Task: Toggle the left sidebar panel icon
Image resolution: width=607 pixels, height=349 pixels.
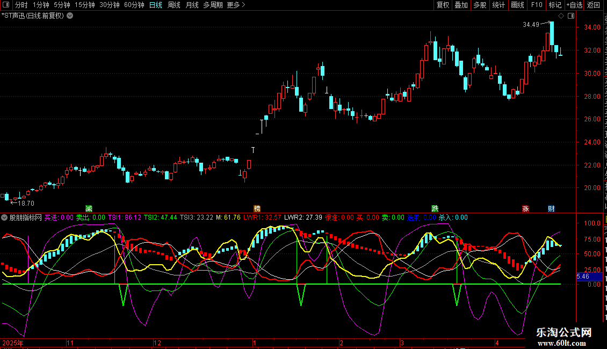Action: (6, 5)
